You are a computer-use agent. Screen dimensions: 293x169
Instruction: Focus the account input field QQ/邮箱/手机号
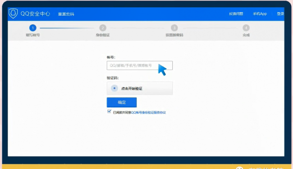click(x=140, y=66)
